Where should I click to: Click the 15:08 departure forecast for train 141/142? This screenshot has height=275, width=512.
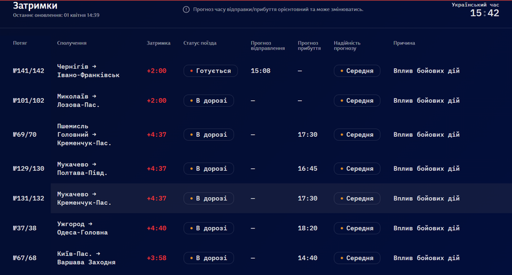pyautogui.click(x=261, y=71)
